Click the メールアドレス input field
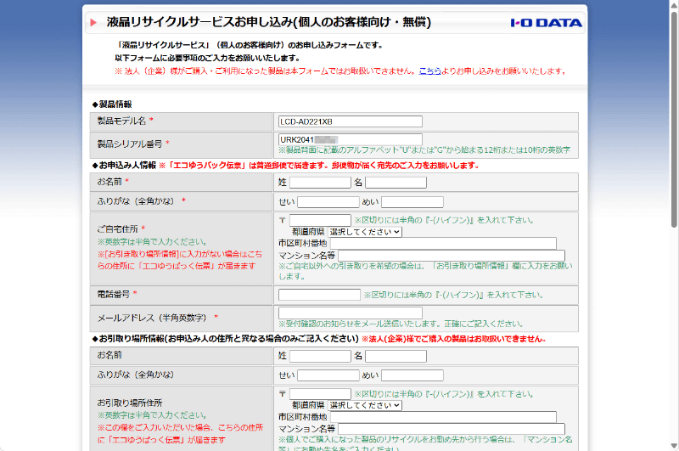Screen dimensions: 679x451 [x=350, y=313]
